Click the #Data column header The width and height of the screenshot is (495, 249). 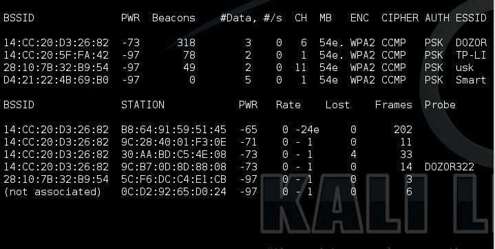[x=238, y=18]
